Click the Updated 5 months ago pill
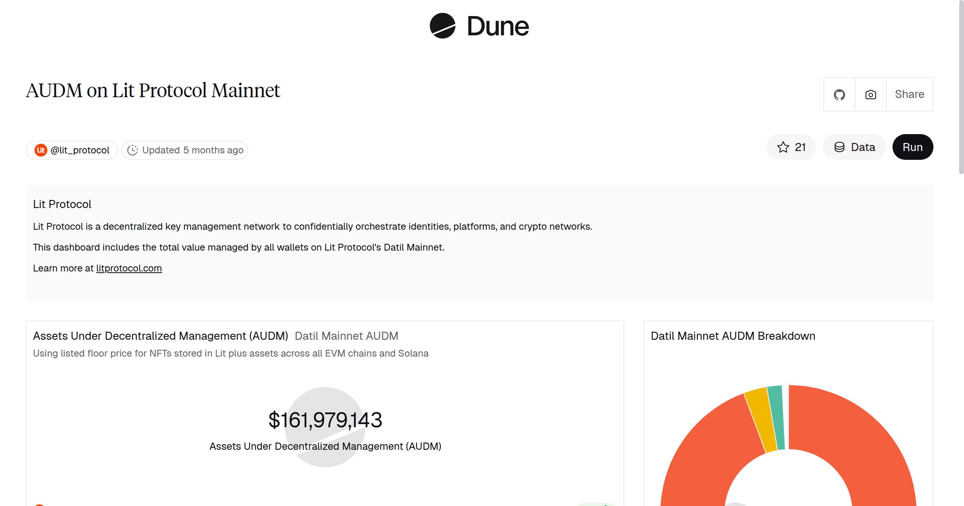 [184, 150]
